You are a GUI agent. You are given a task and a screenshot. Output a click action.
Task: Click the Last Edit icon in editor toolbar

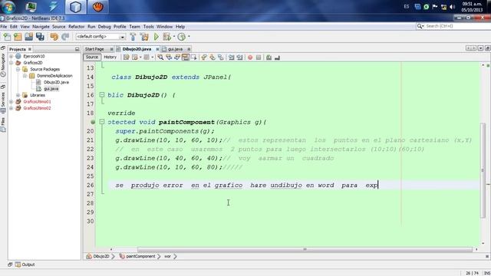click(126, 58)
